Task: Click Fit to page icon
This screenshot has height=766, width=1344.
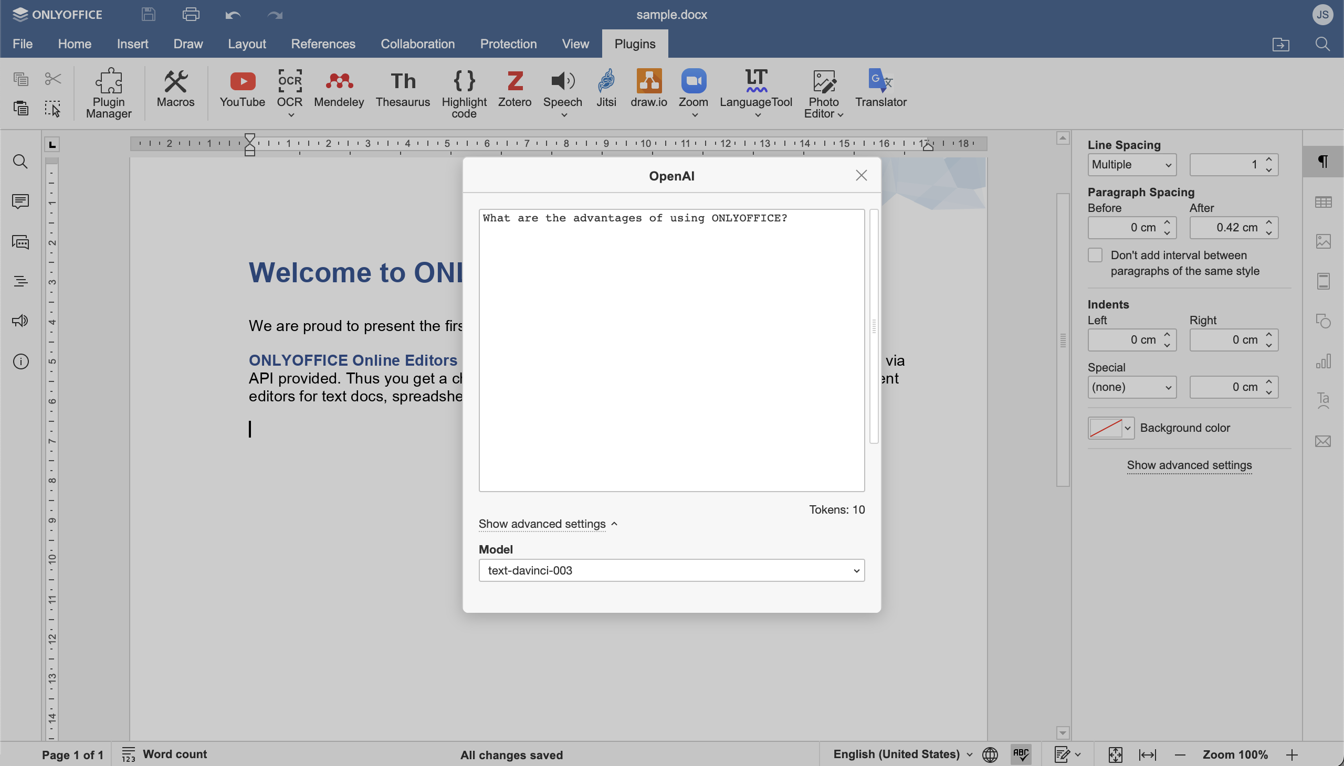Action: (1115, 754)
